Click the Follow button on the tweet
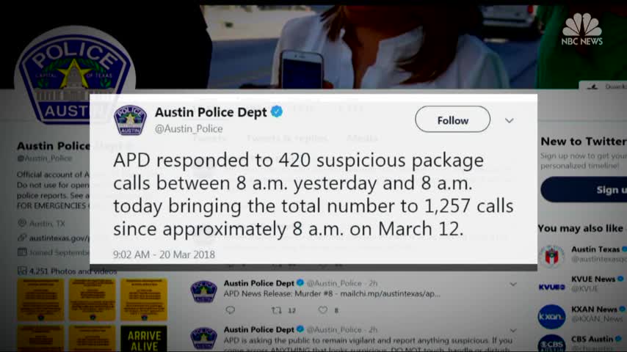Viewport: 627px width, 352px height. pos(452,120)
